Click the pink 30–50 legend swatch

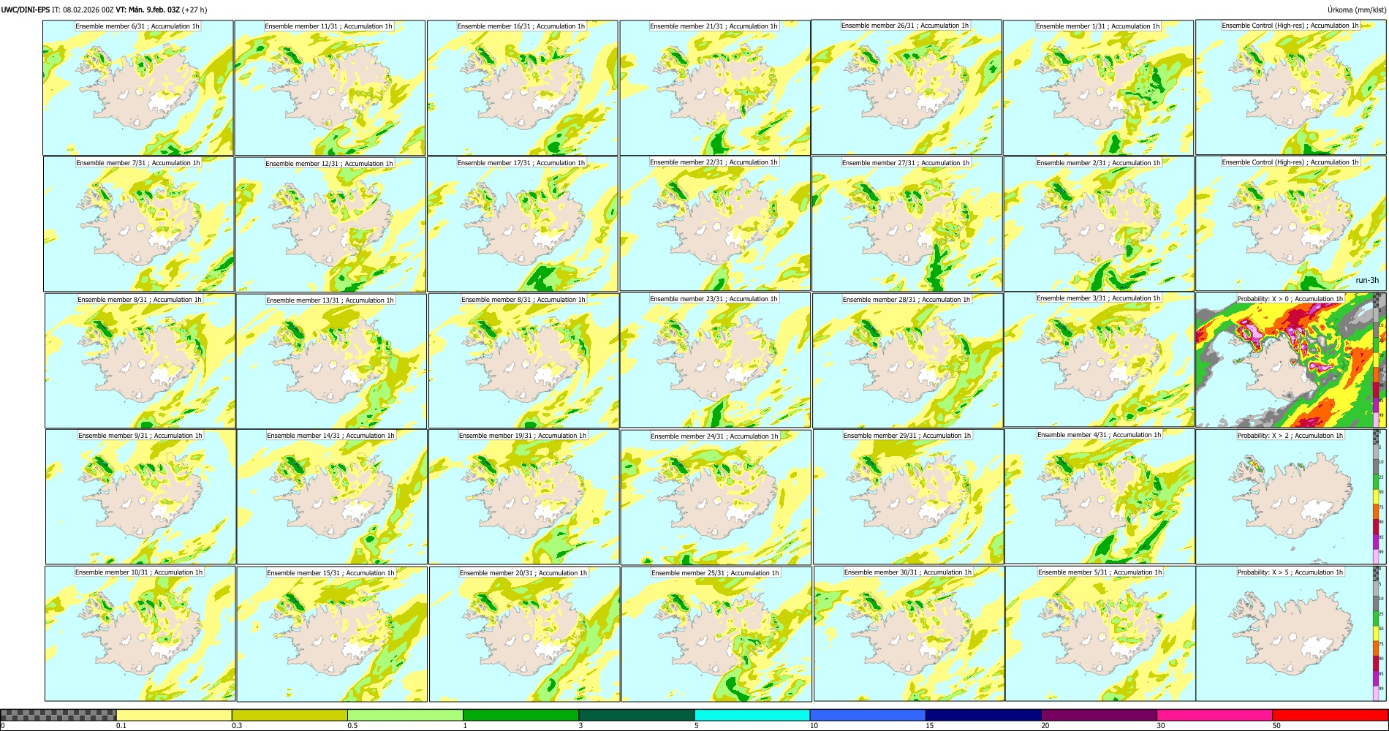1214,715
